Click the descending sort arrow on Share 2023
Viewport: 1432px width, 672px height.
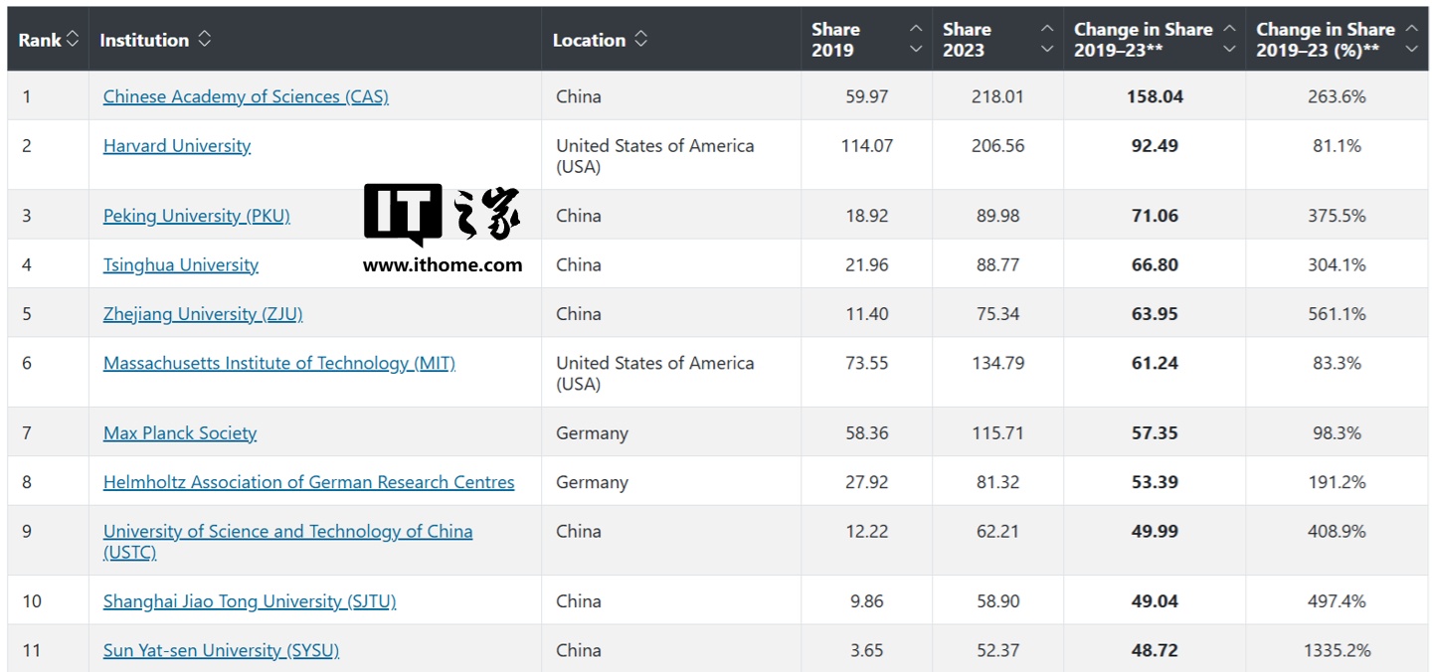[x=1047, y=48]
